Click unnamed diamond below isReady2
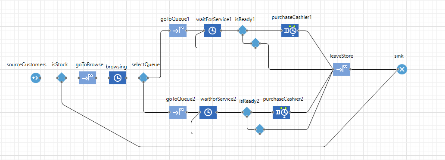This screenshot has height=160, width=445. 260,129
